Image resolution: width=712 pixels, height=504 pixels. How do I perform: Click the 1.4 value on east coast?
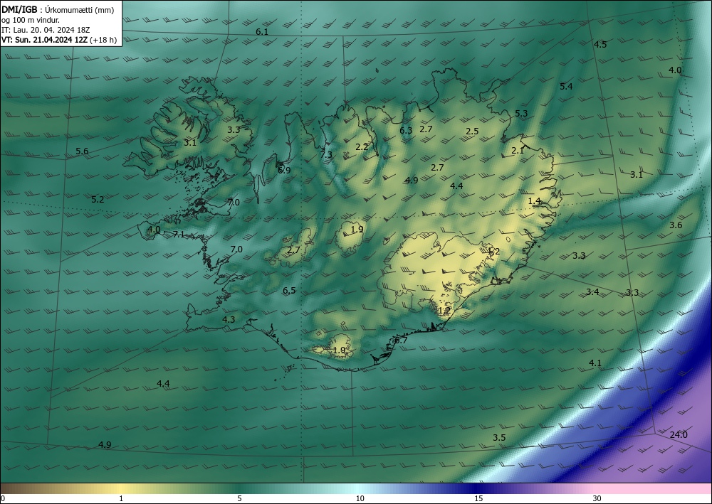[x=535, y=200]
